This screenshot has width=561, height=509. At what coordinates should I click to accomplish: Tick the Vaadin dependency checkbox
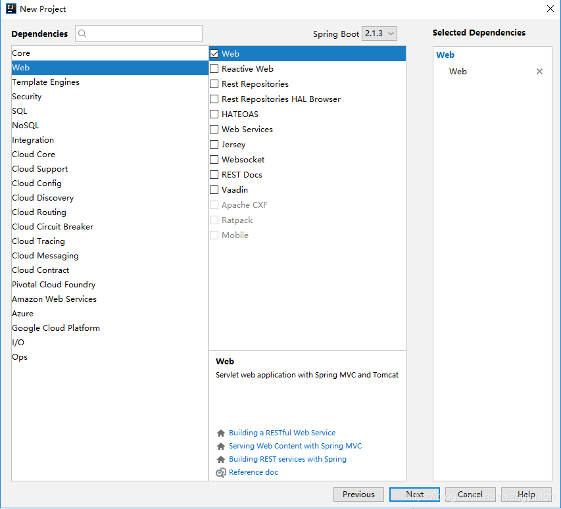(214, 189)
